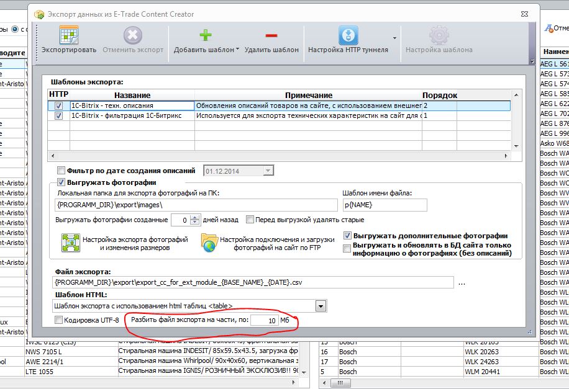Viewport: 569px width, 389px height.
Task: Expand toolbar overflow arrow at right edge
Action: [532, 61]
